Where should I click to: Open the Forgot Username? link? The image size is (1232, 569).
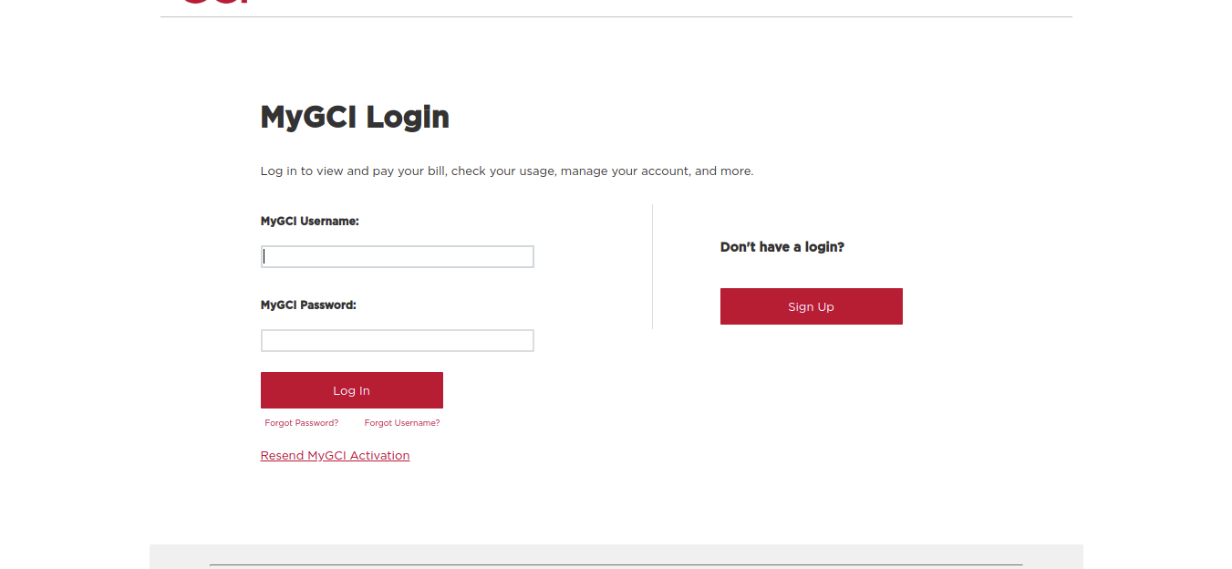[x=402, y=423]
